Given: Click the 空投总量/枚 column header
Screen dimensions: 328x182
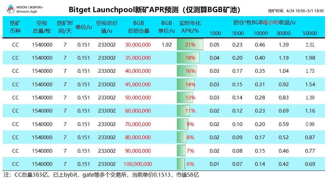Looking at the screenshot, I should pyautogui.click(x=42, y=27).
